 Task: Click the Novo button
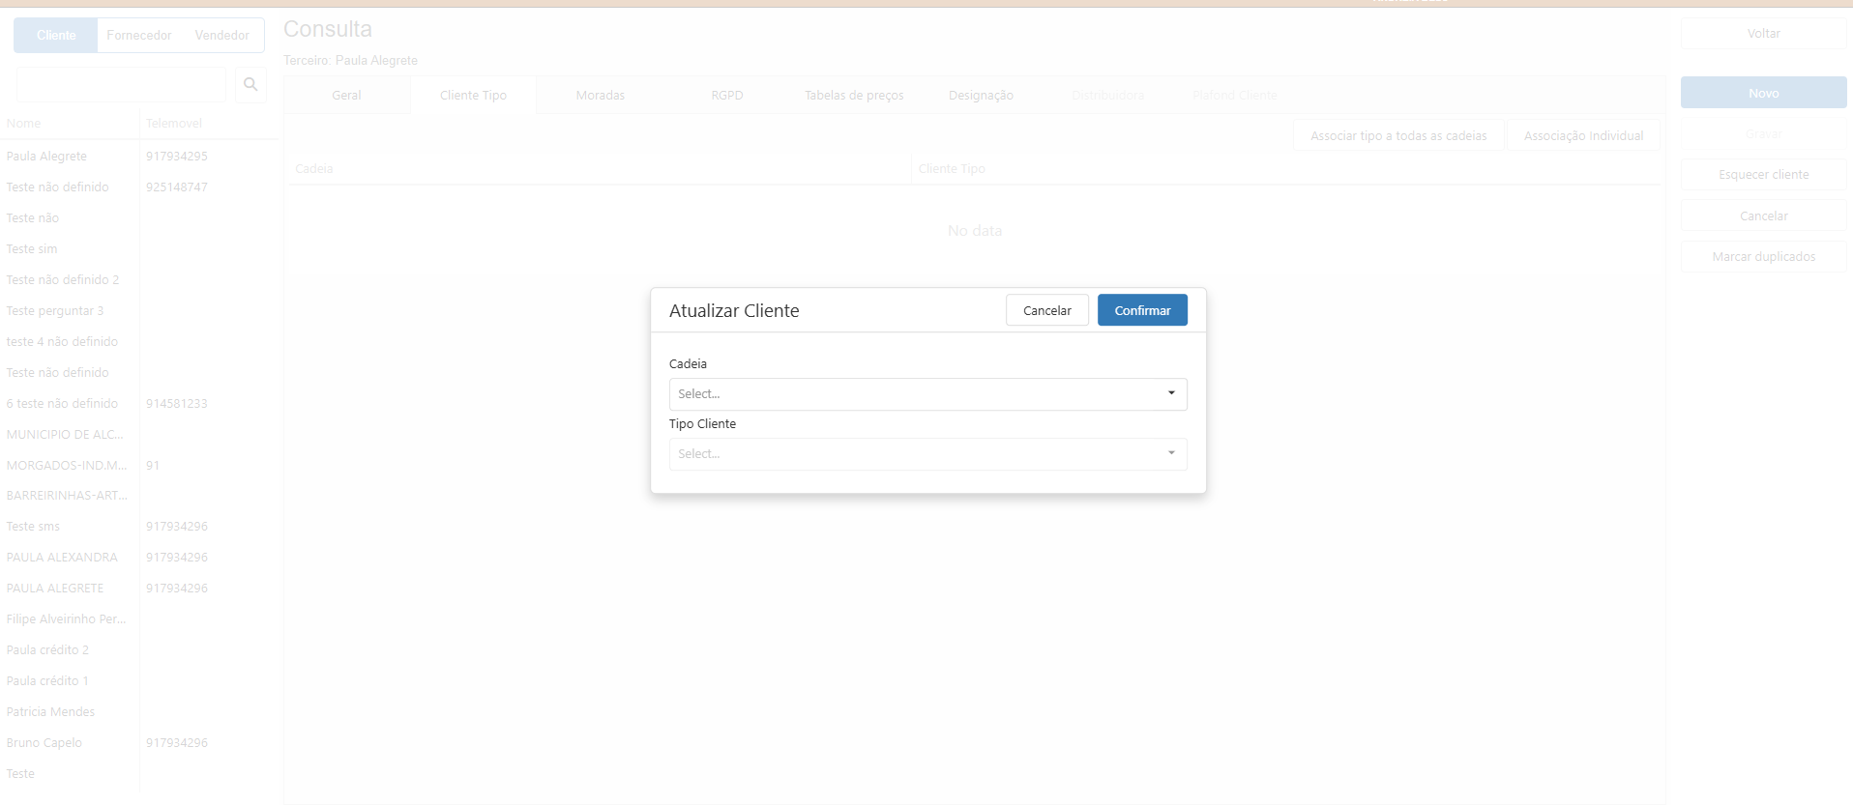point(1763,93)
